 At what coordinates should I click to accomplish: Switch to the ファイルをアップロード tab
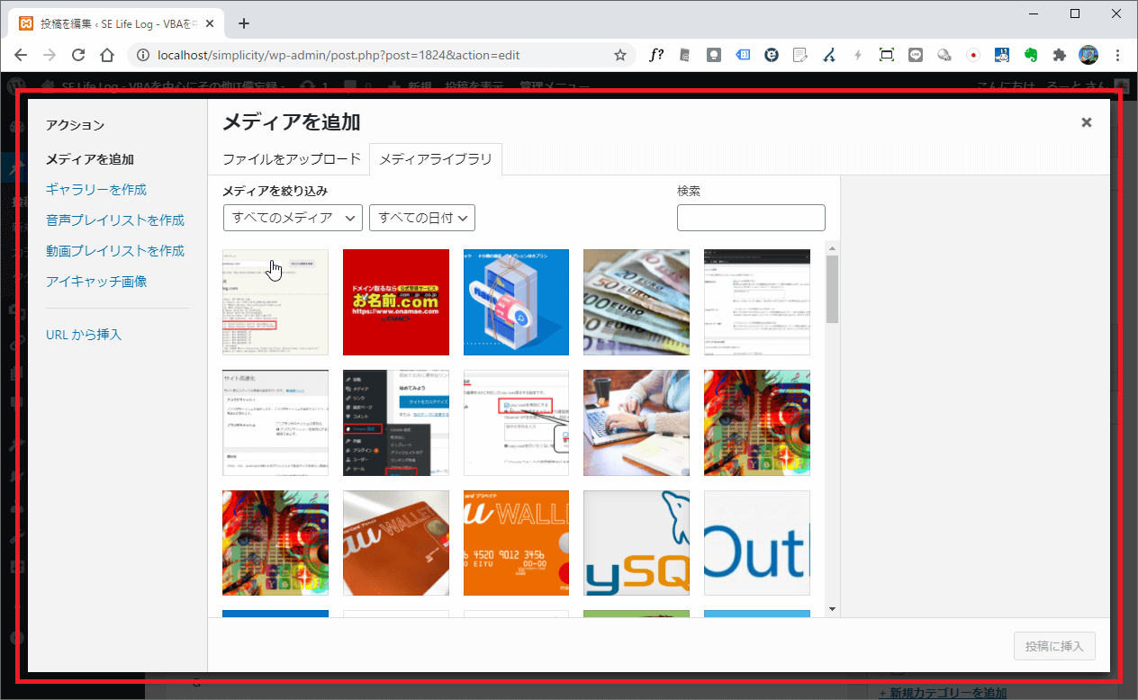click(x=291, y=159)
